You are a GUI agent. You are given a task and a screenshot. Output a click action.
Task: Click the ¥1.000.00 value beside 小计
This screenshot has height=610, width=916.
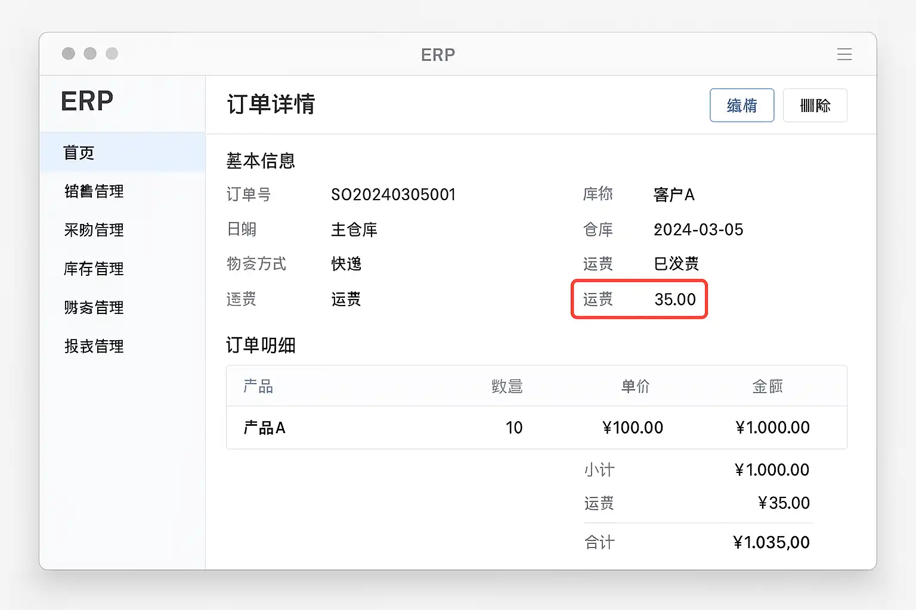(x=772, y=470)
